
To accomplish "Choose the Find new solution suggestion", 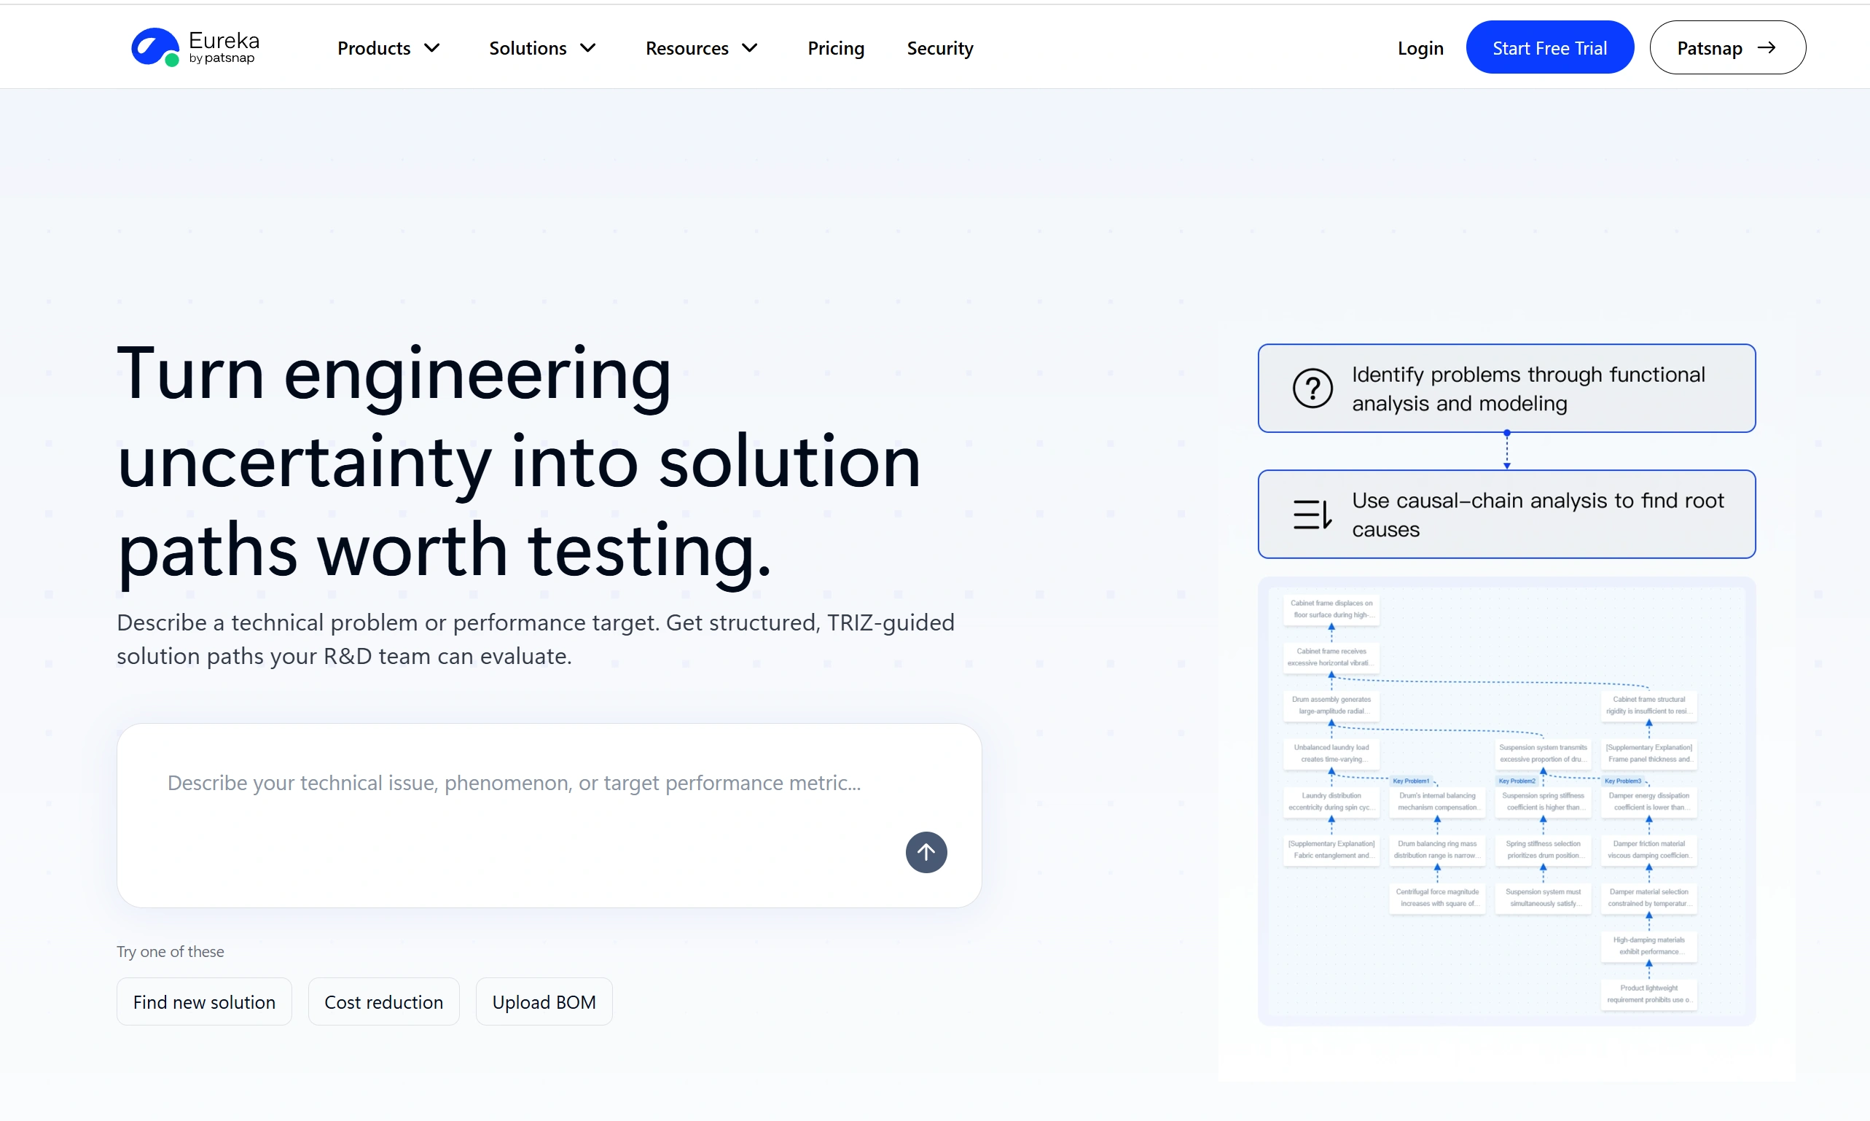I will click(x=204, y=1001).
